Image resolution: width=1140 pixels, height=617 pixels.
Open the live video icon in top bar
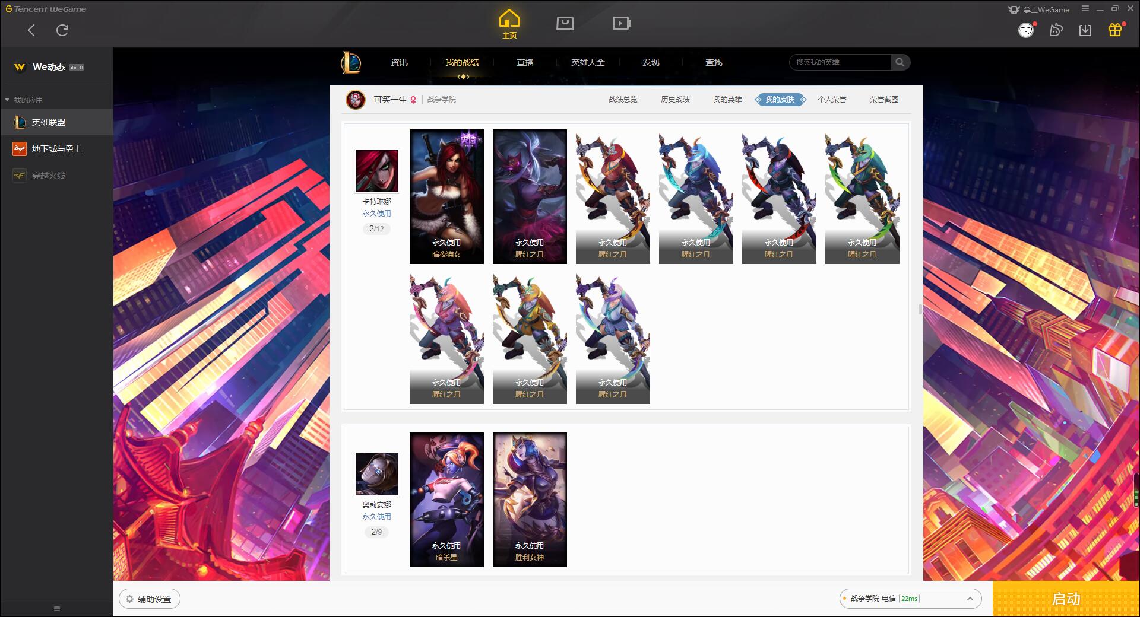(x=622, y=23)
